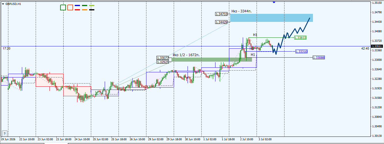
Task: Toggle the blue line legend marker
Action: [77, 5]
